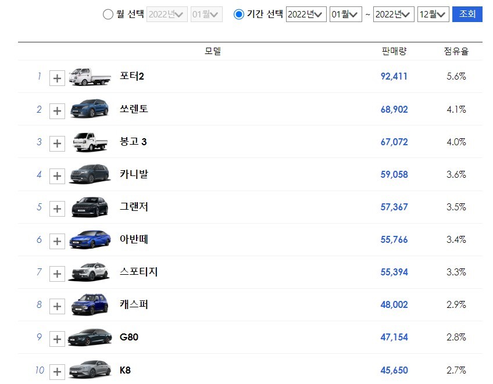Screen dimensions: 493x384
Task: Click the G80 dark green sedan thumbnail
Action: 90,338
